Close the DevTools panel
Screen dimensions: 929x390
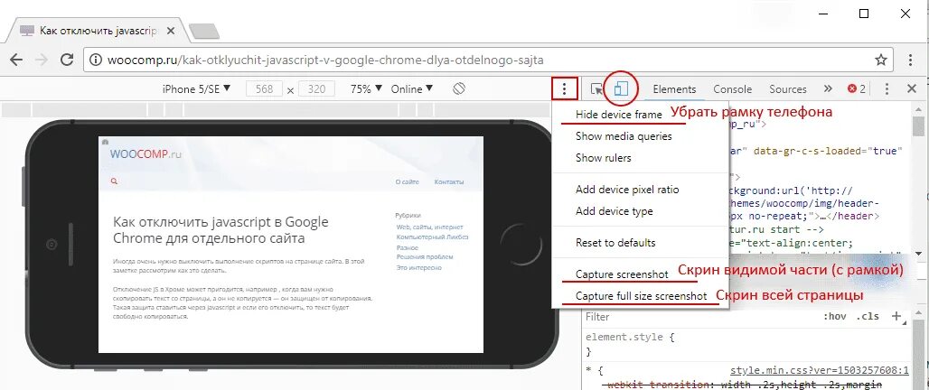pyautogui.click(x=913, y=88)
